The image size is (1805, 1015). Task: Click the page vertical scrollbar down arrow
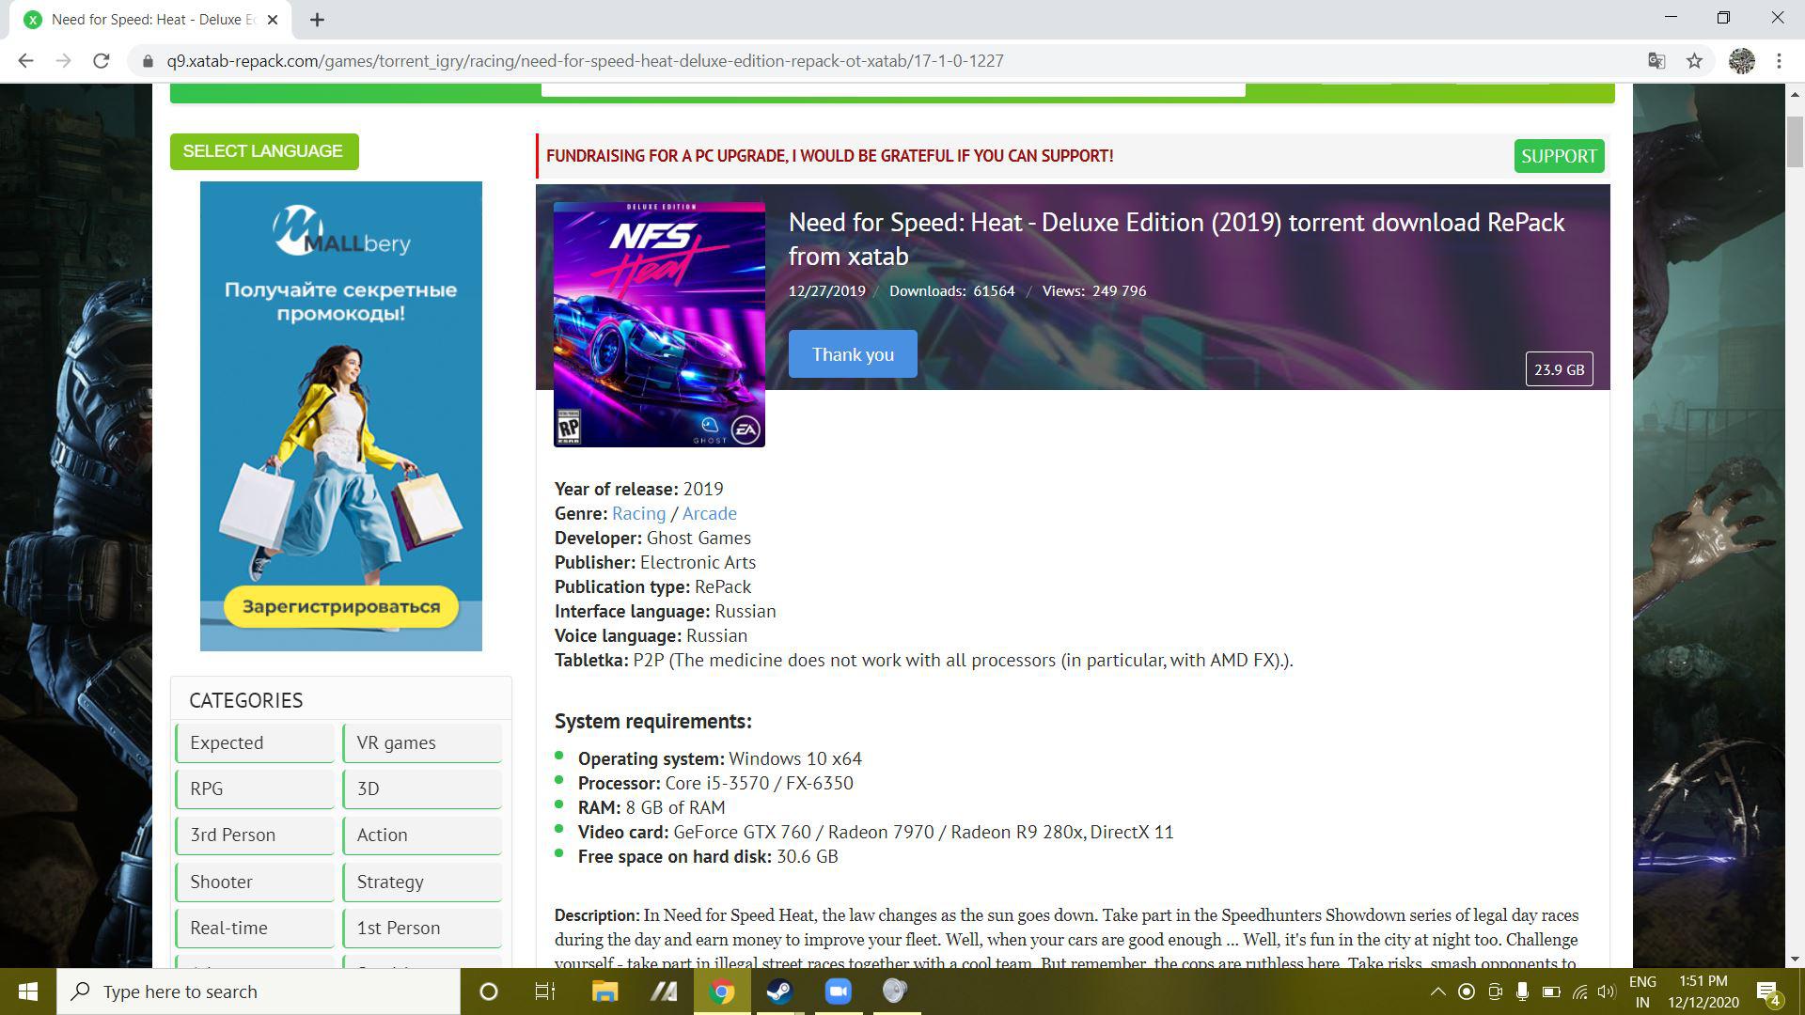(x=1795, y=959)
